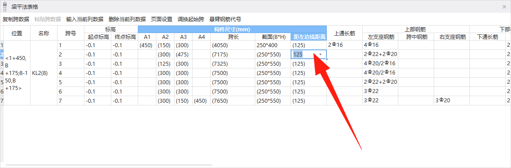Click 删除当前列数据 toolbar command

coord(127,19)
